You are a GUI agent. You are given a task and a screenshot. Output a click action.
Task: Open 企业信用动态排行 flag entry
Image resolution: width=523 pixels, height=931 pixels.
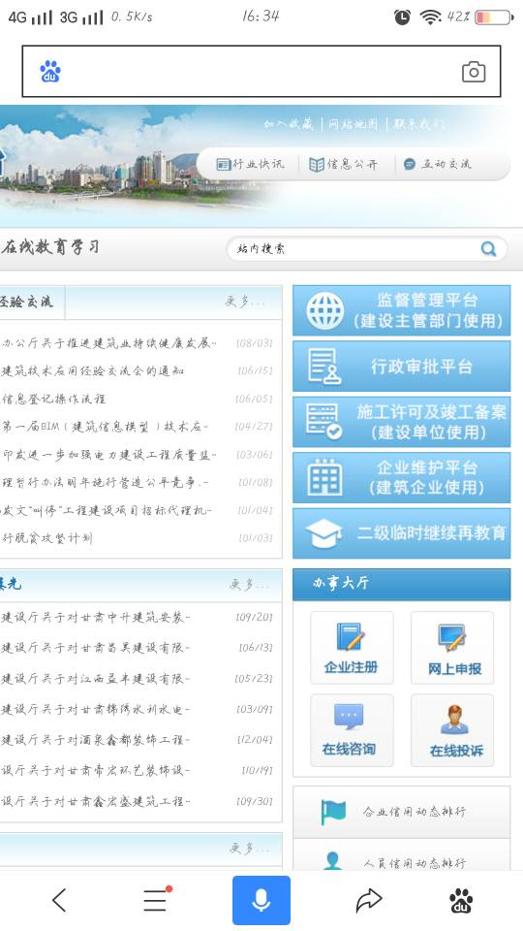[x=401, y=812]
